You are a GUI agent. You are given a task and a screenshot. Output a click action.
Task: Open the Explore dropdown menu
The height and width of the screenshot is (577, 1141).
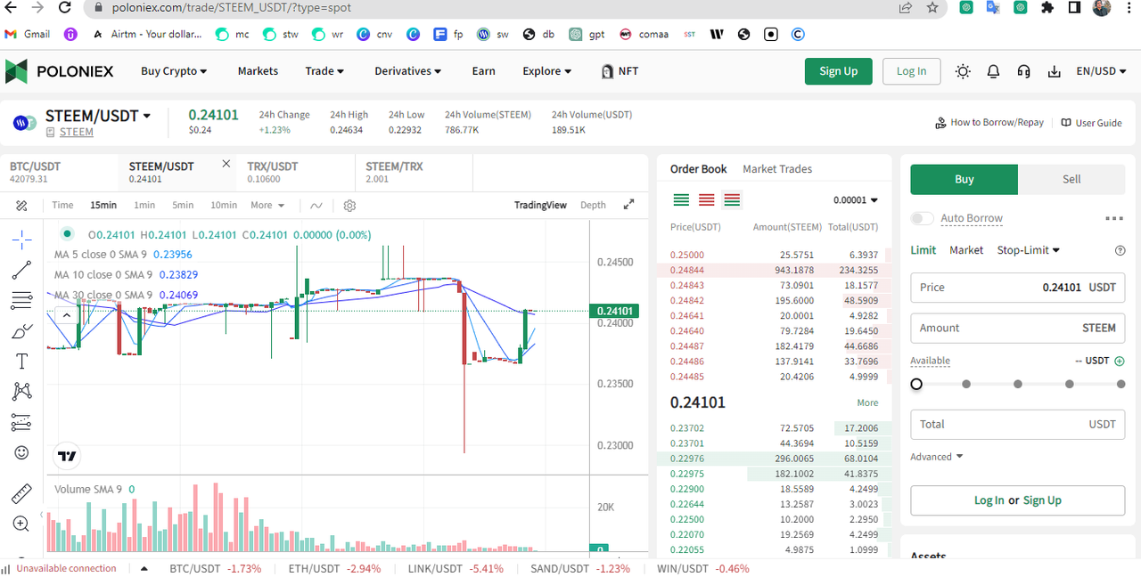tap(546, 71)
